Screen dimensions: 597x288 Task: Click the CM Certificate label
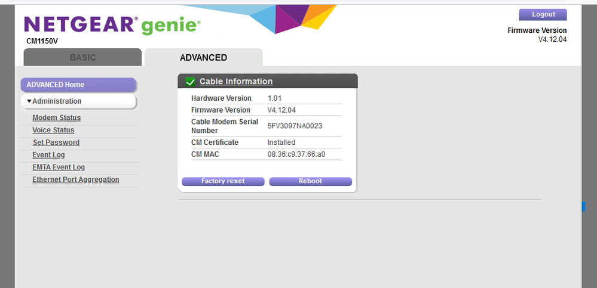215,143
